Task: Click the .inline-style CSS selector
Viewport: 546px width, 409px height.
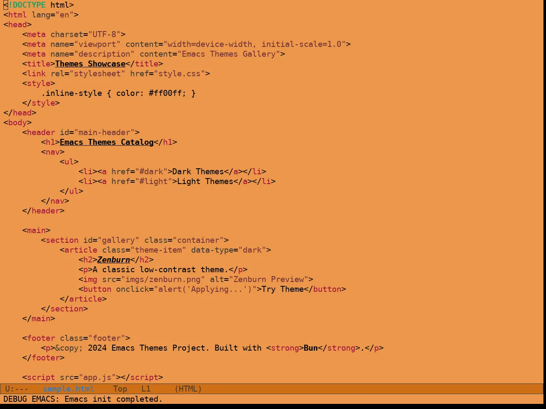Action: (72, 93)
